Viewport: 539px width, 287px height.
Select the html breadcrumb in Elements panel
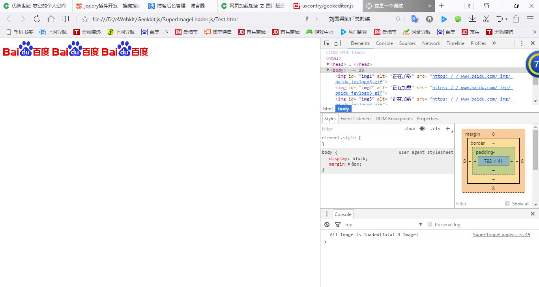(328, 109)
